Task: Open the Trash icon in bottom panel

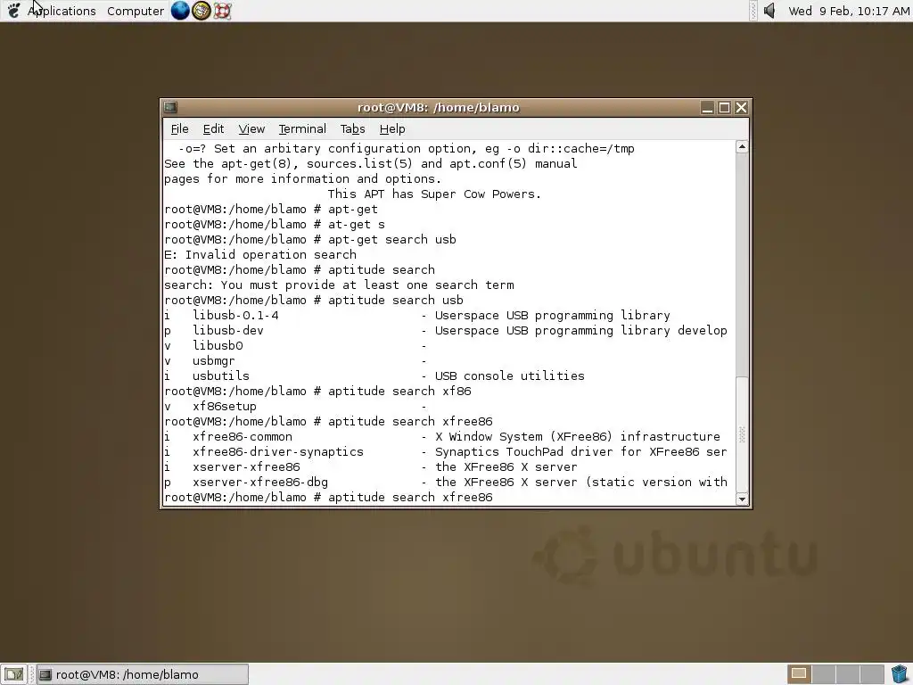Action: pos(900,674)
